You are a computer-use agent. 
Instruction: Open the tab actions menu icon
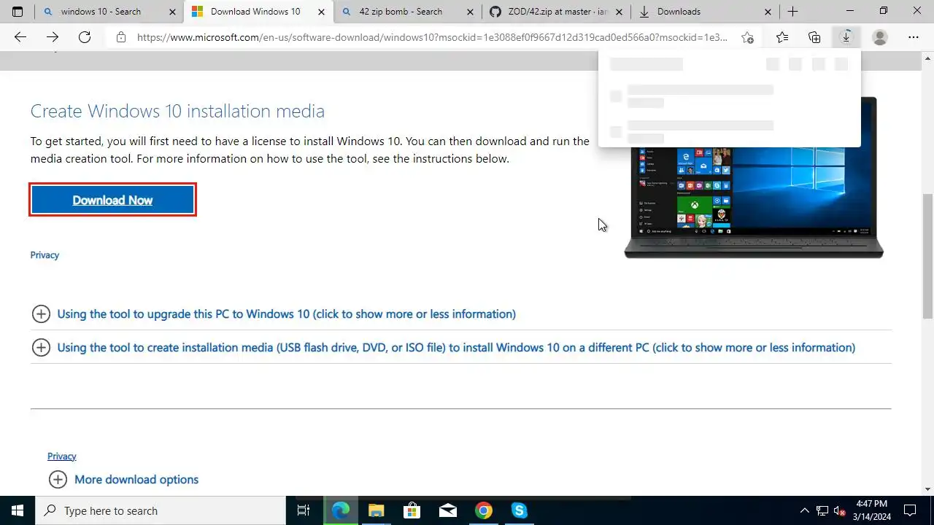(x=18, y=12)
